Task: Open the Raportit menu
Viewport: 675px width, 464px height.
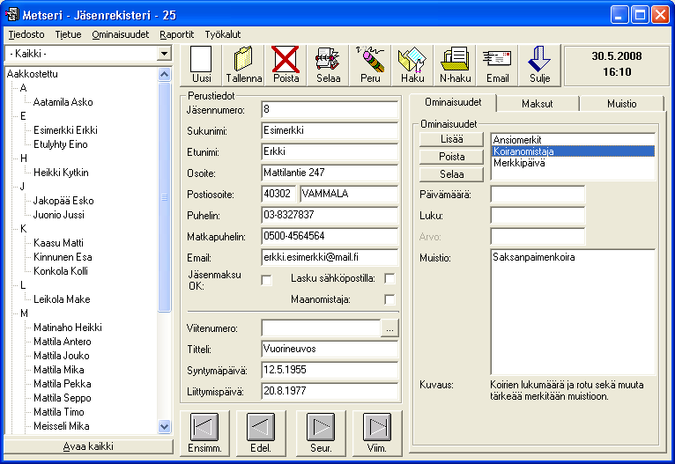Action: tap(176, 34)
